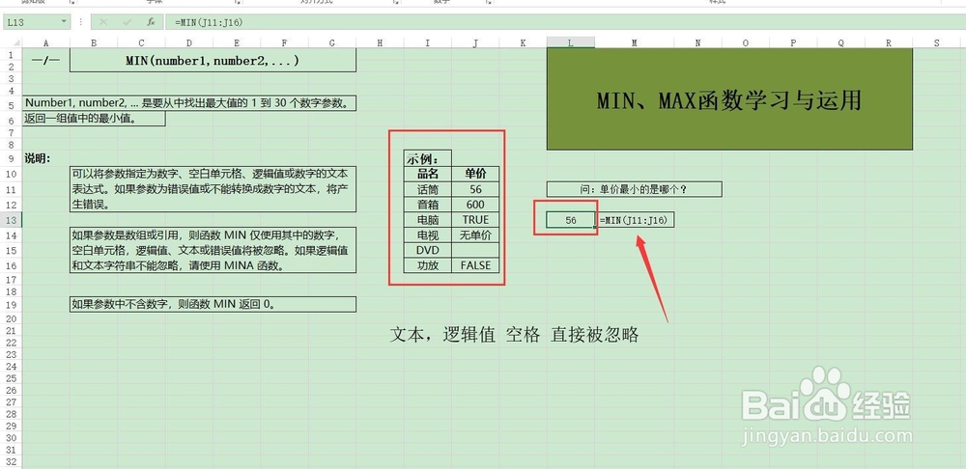Click the '示例:' cell
The width and height of the screenshot is (966, 469).
428,158
